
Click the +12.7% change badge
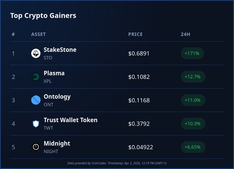coord(193,77)
